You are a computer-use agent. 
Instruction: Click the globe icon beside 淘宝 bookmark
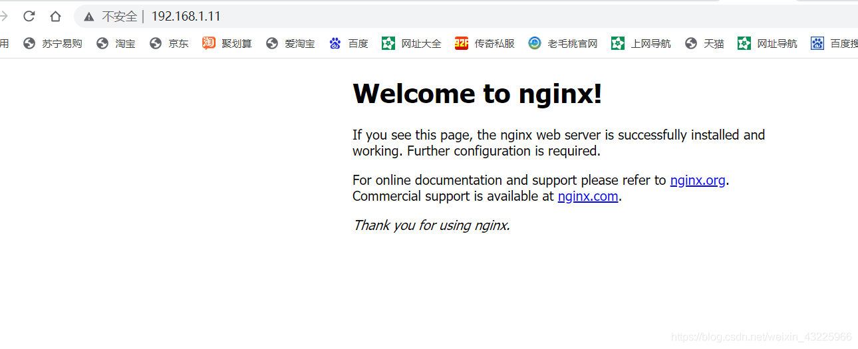pos(102,43)
